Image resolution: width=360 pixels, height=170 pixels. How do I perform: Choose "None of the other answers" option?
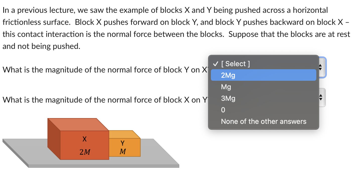[263, 121]
